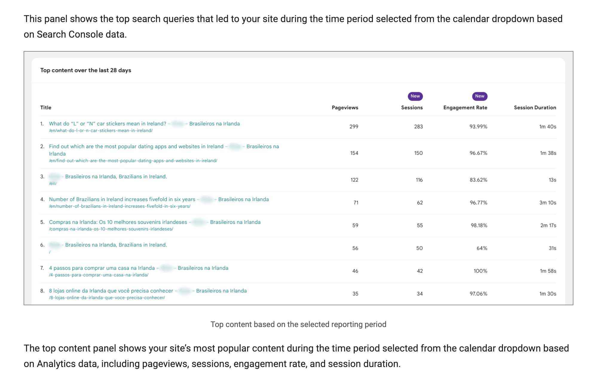Click the /en/find-out-which-are-the-most-popular-dating-apps URL

point(133,161)
